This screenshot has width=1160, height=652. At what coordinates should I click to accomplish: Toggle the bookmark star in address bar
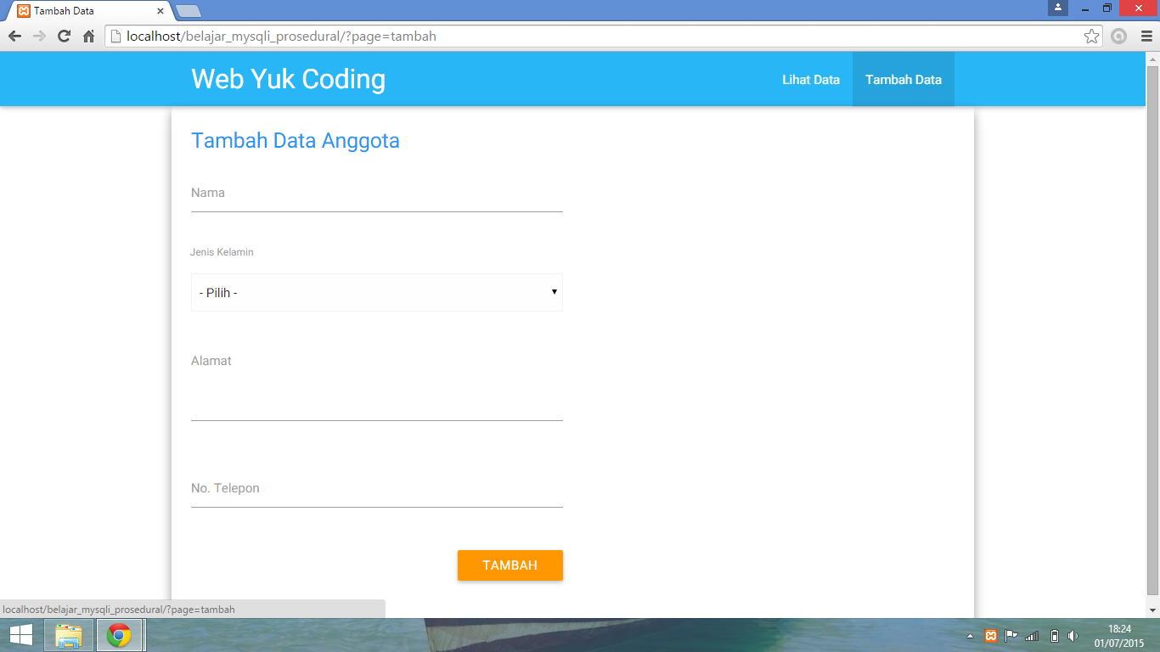pyautogui.click(x=1092, y=37)
